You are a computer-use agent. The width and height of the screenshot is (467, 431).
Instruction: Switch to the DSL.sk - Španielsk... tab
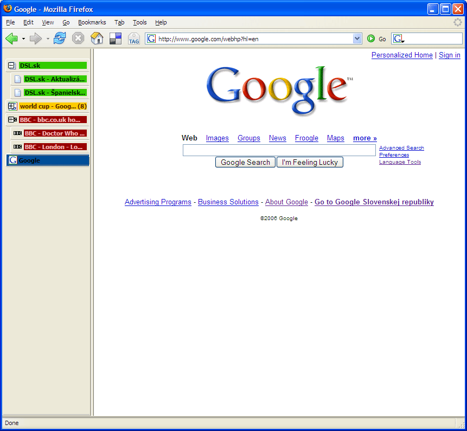click(x=50, y=93)
